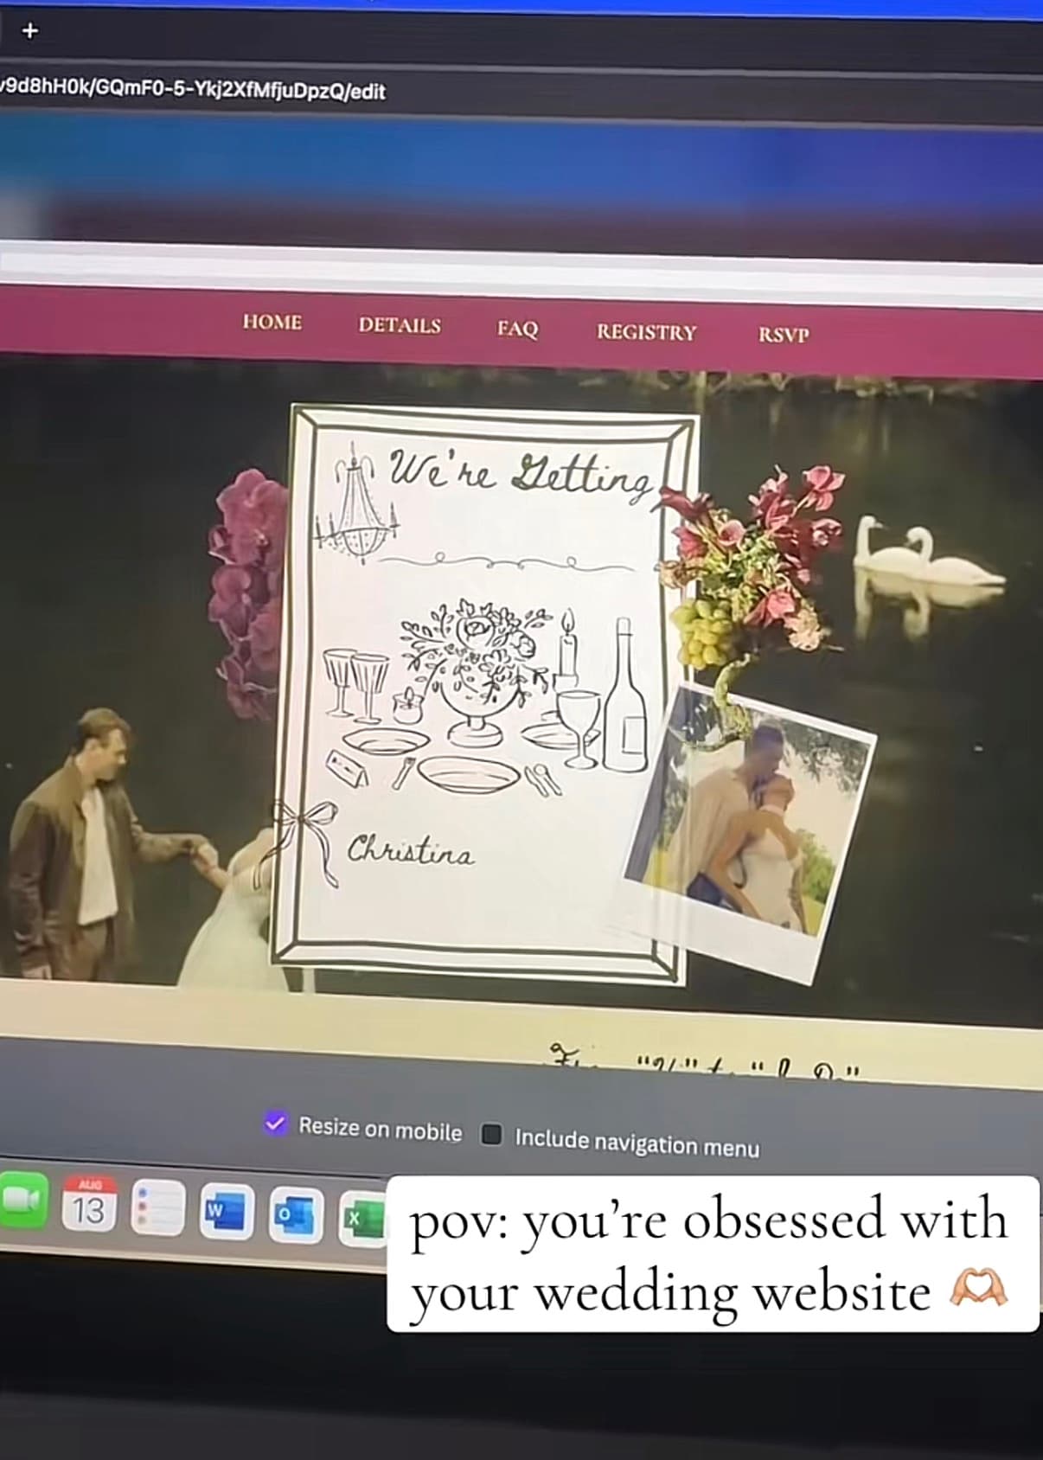Select the polaroid couple photo

(x=749, y=832)
